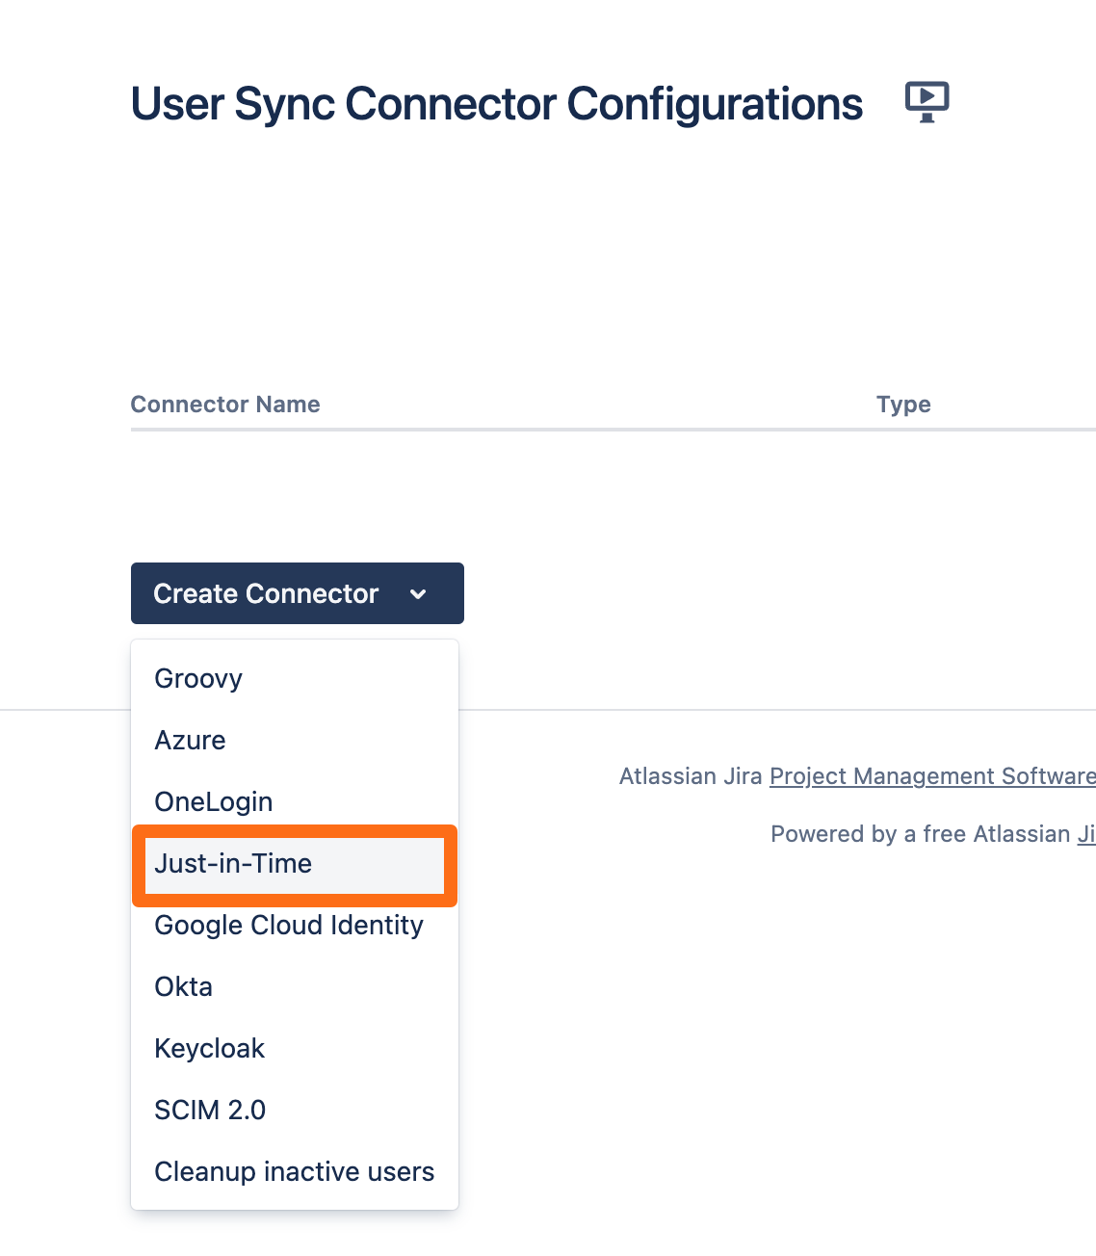Choose the SCIM 2.0 connector entry
The height and width of the screenshot is (1256, 1096).
coord(210,1111)
